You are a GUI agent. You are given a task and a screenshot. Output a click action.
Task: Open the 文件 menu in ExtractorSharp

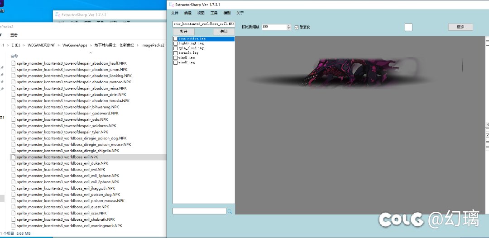(x=175, y=13)
